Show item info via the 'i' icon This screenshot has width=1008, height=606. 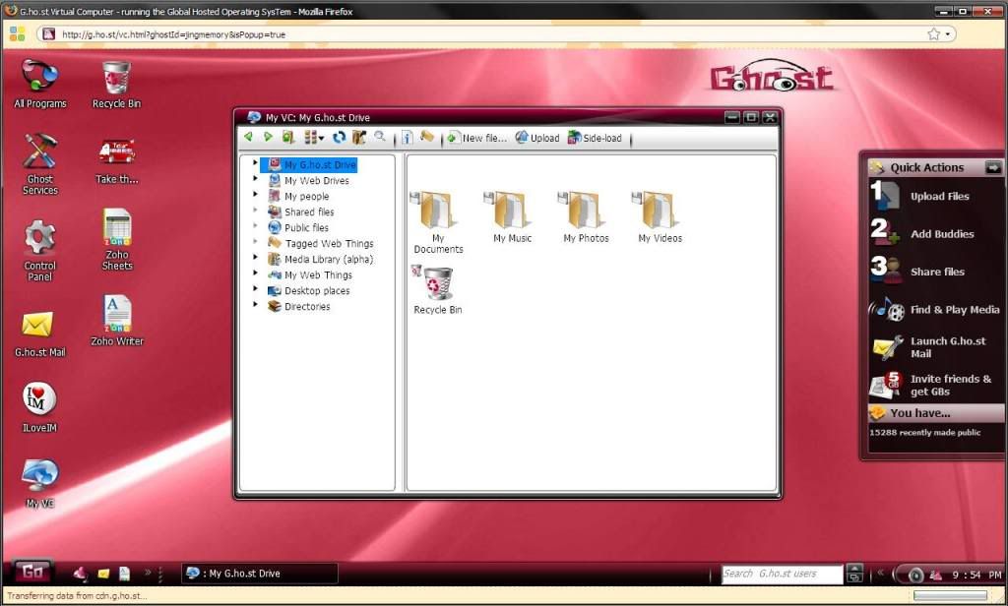point(407,137)
